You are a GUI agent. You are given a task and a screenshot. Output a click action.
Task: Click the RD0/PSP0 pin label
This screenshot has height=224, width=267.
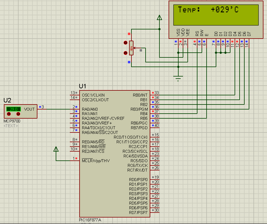(x=138, y=180)
